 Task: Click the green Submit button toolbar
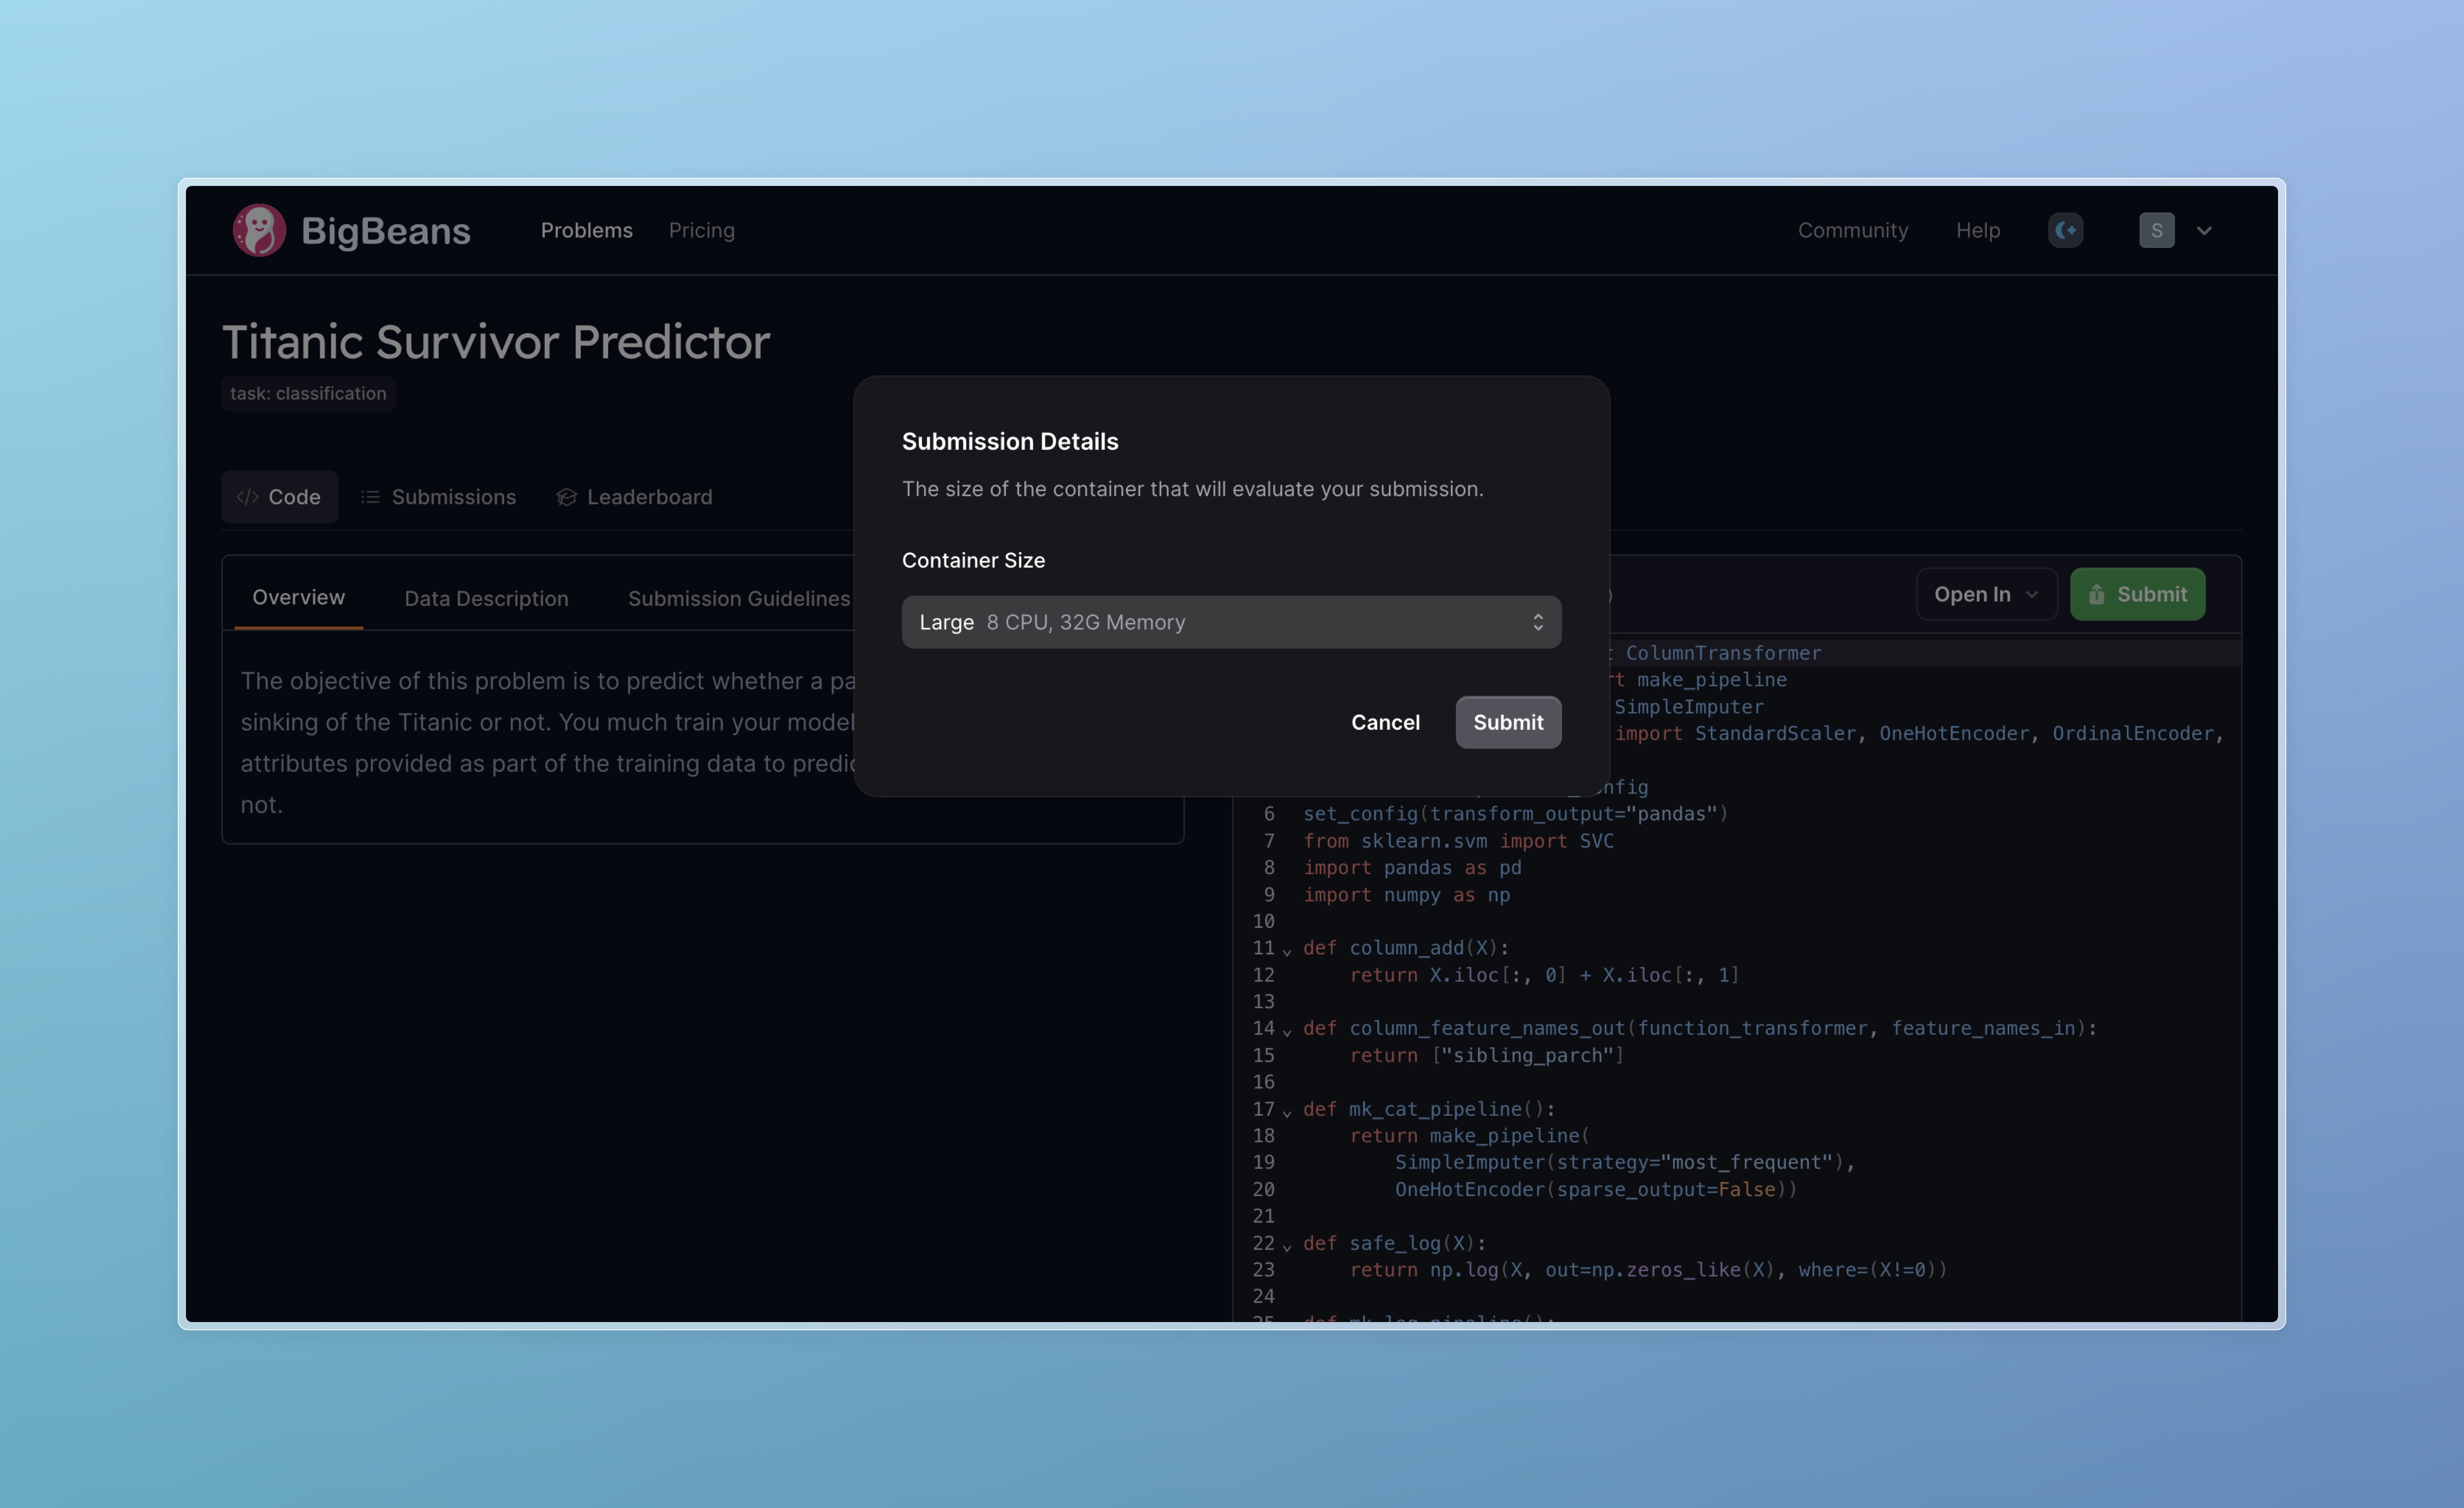[x=2137, y=593]
